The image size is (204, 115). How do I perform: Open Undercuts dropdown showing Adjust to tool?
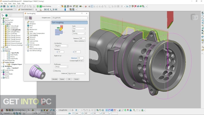pyautogui.click(x=76, y=73)
